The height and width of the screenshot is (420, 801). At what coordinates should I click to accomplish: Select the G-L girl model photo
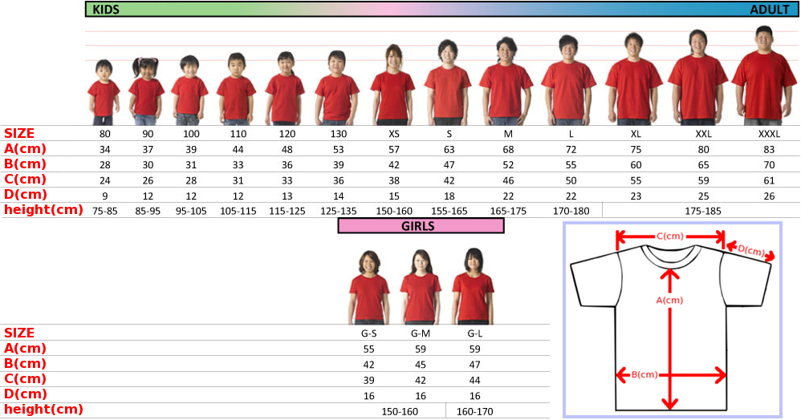pos(474,286)
